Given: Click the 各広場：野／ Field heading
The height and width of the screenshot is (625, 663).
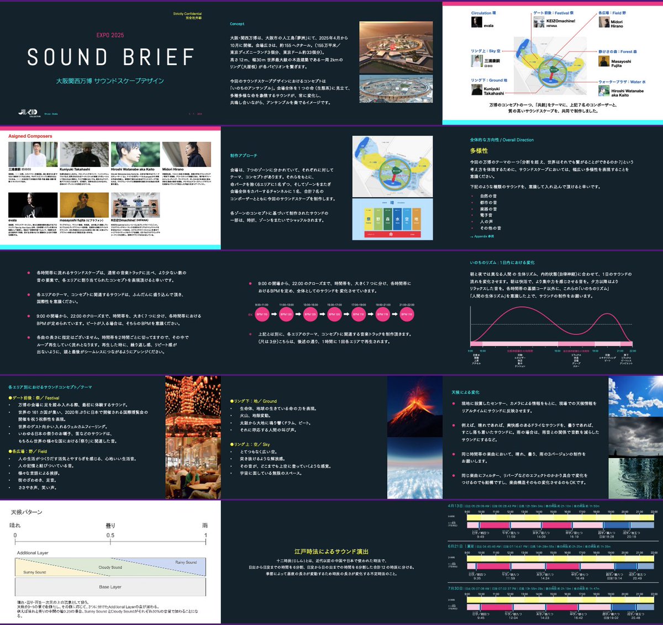Looking at the screenshot, I should coord(28,451).
